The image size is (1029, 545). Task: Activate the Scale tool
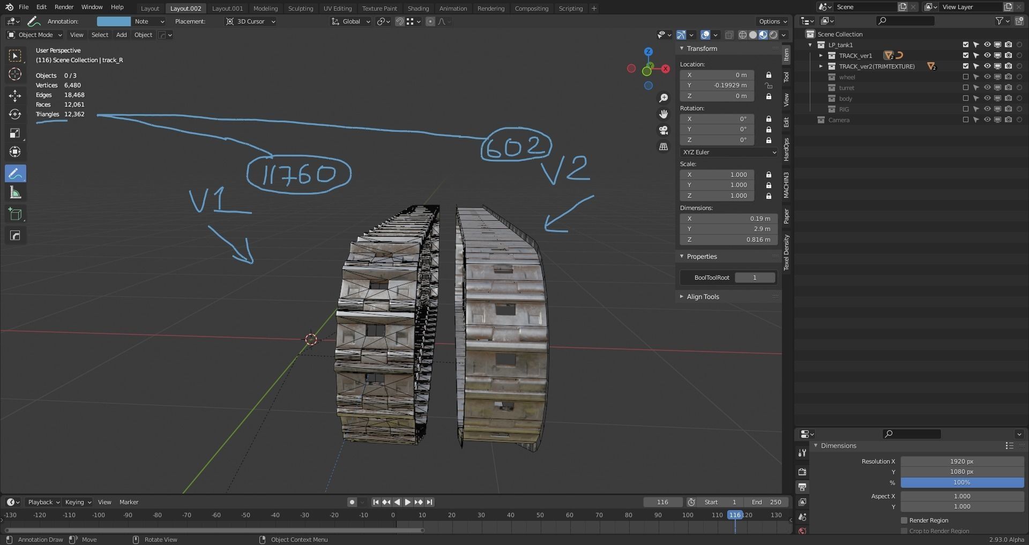pyautogui.click(x=15, y=133)
